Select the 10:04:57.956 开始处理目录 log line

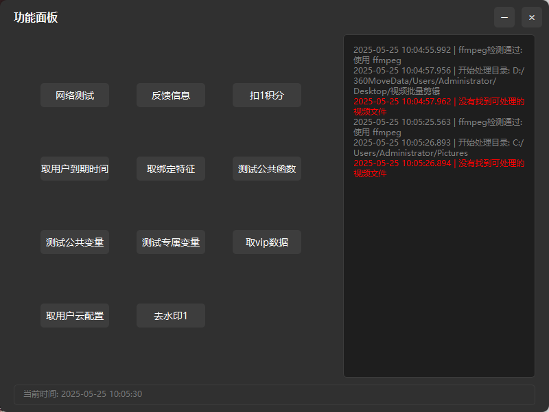click(x=437, y=80)
